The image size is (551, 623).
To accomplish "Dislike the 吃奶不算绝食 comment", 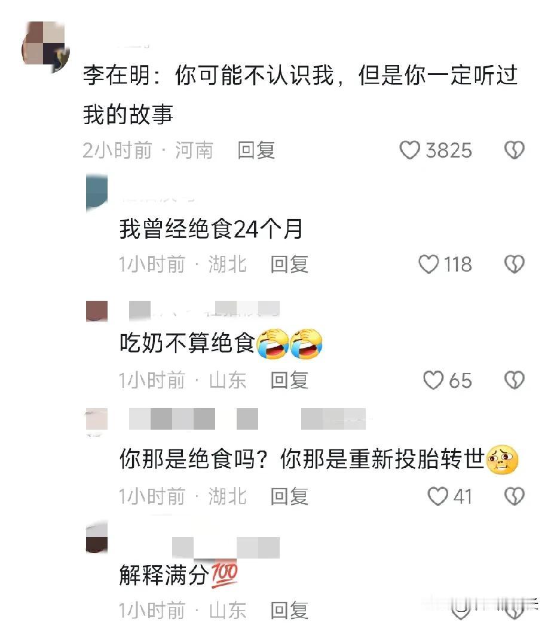I will (515, 380).
